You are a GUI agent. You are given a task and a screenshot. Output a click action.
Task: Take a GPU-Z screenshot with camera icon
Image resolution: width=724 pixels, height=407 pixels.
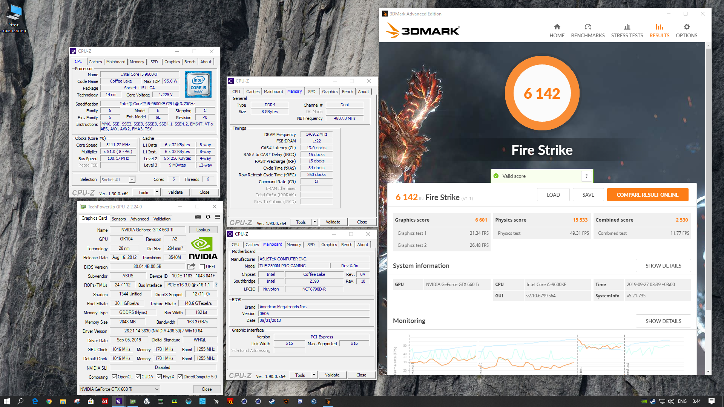point(198,217)
